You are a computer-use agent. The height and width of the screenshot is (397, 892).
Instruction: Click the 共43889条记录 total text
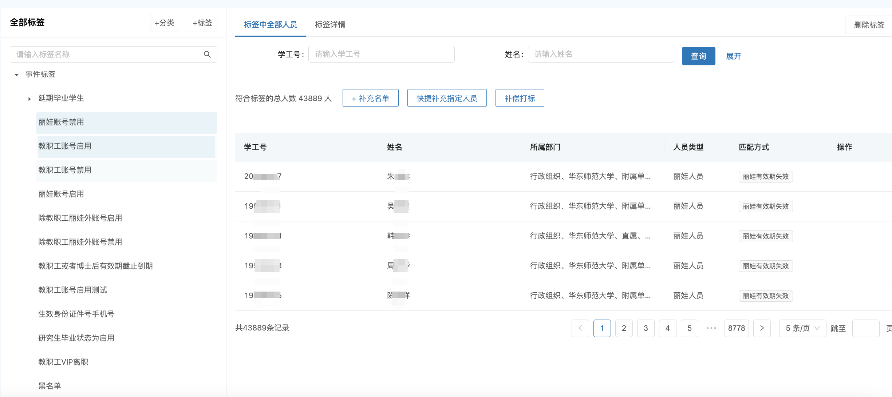262,328
